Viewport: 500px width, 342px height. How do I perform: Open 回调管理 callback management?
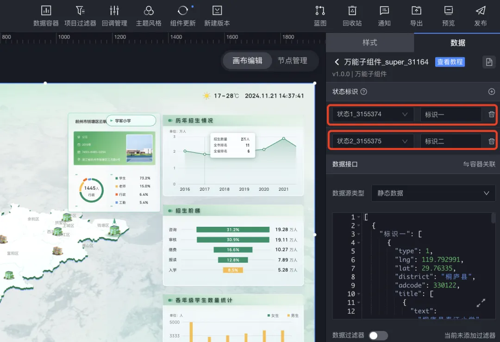pos(114,16)
